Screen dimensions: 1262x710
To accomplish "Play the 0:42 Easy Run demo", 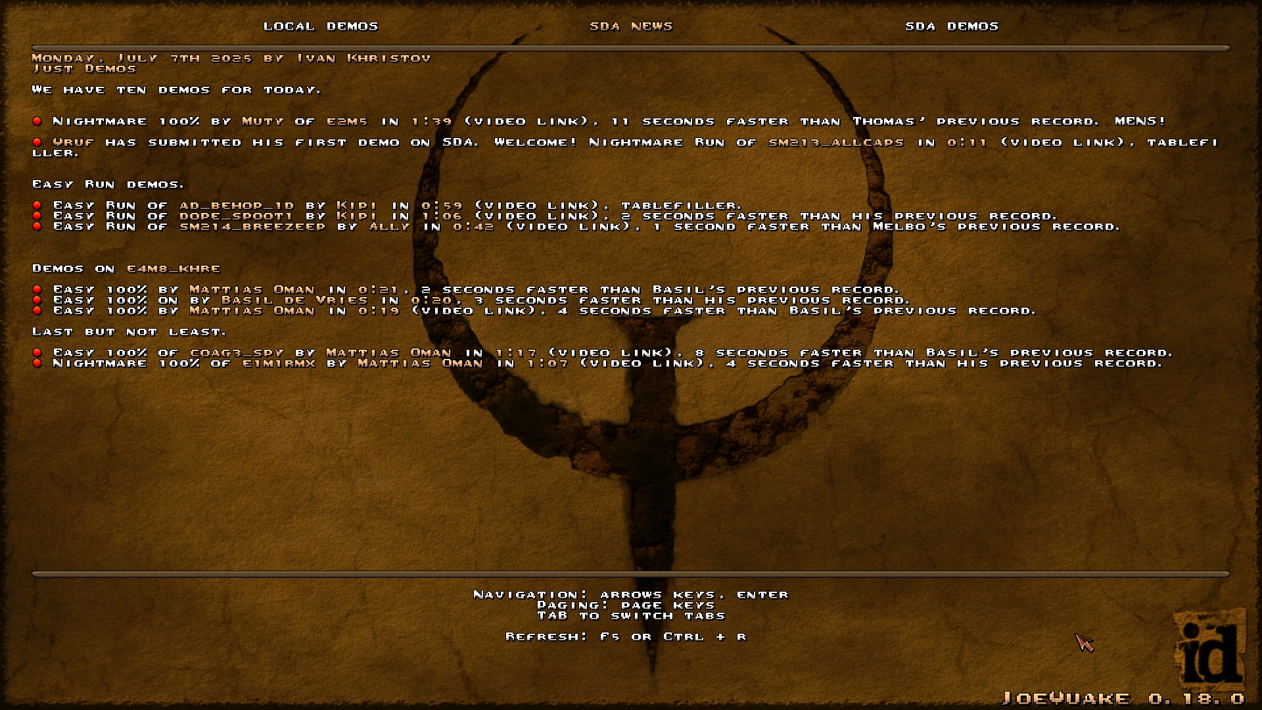I will (473, 226).
